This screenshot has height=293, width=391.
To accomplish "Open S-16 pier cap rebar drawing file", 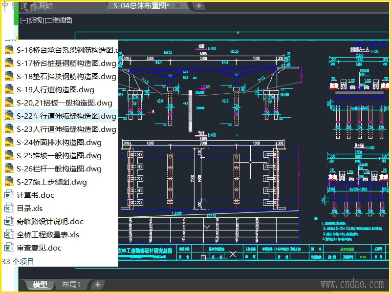I will 67,50.
